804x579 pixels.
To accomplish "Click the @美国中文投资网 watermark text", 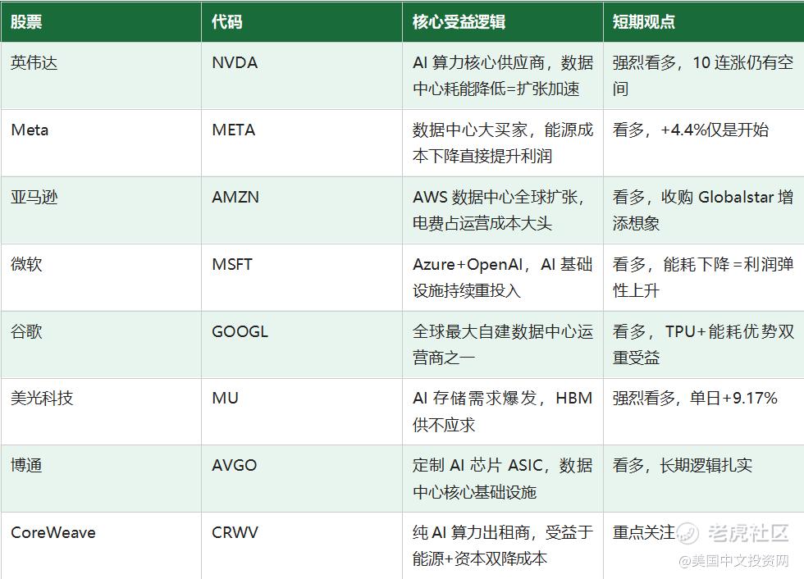I will tap(733, 561).
